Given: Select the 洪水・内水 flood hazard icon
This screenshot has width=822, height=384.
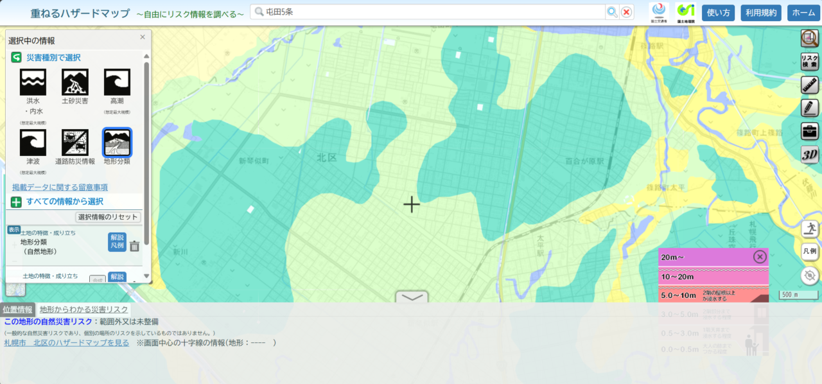Looking at the screenshot, I should [33, 82].
